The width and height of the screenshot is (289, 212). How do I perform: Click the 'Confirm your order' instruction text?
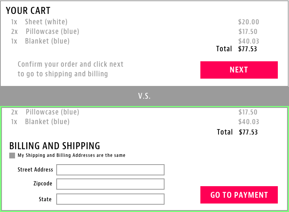coord(71,69)
